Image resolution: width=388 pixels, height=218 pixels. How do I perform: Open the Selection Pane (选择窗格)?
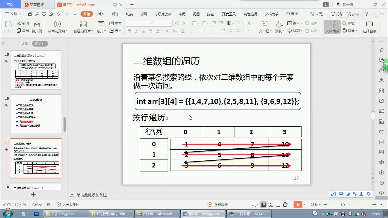369,27
